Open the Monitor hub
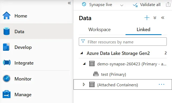Viewport: 172px width, 103px height. coord(36,79)
